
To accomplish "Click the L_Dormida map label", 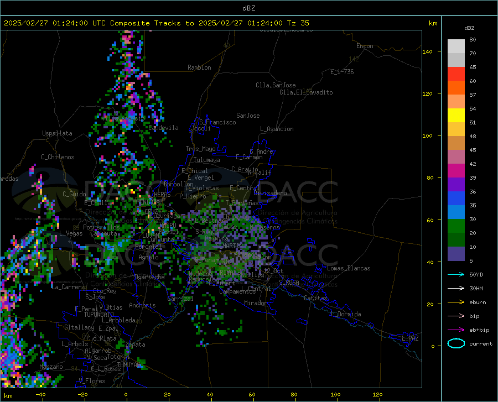I will (x=345, y=314).
